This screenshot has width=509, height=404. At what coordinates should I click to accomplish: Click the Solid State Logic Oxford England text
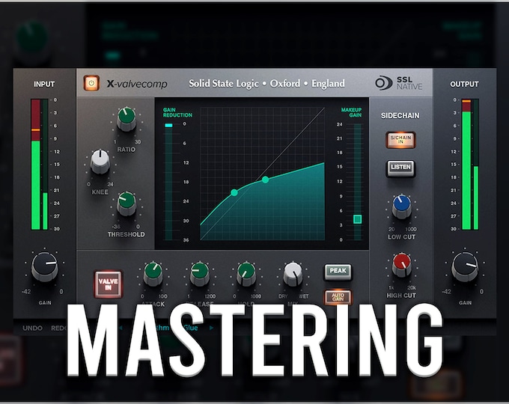pos(266,84)
